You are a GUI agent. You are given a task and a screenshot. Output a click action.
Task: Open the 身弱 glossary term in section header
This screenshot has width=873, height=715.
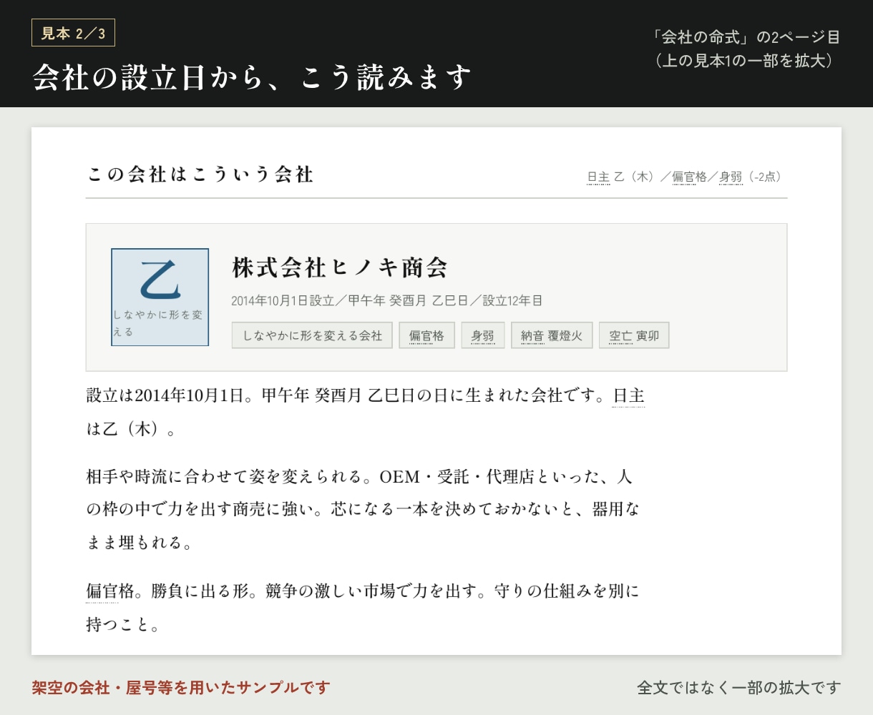[731, 177]
